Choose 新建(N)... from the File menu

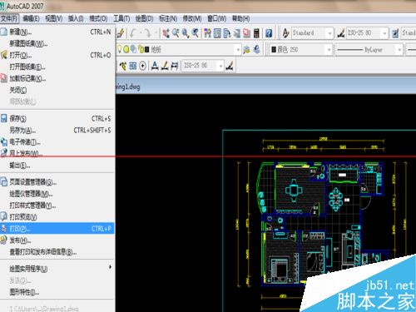pyautogui.click(x=57, y=32)
